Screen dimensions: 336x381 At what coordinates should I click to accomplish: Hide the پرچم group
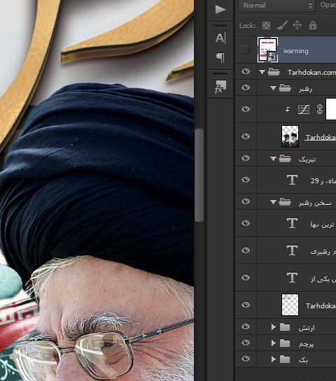pyautogui.click(x=246, y=343)
